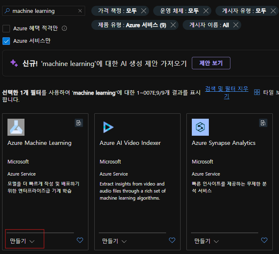279x254 pixels.
Task: Click Microsoft publisher under Azure AI Video Indexer
Action: [x=110, y=162]
